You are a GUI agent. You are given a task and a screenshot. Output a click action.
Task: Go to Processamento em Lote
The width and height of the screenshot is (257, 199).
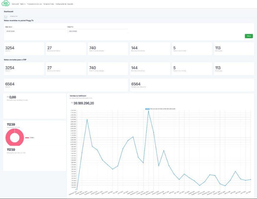click(34, 4)
